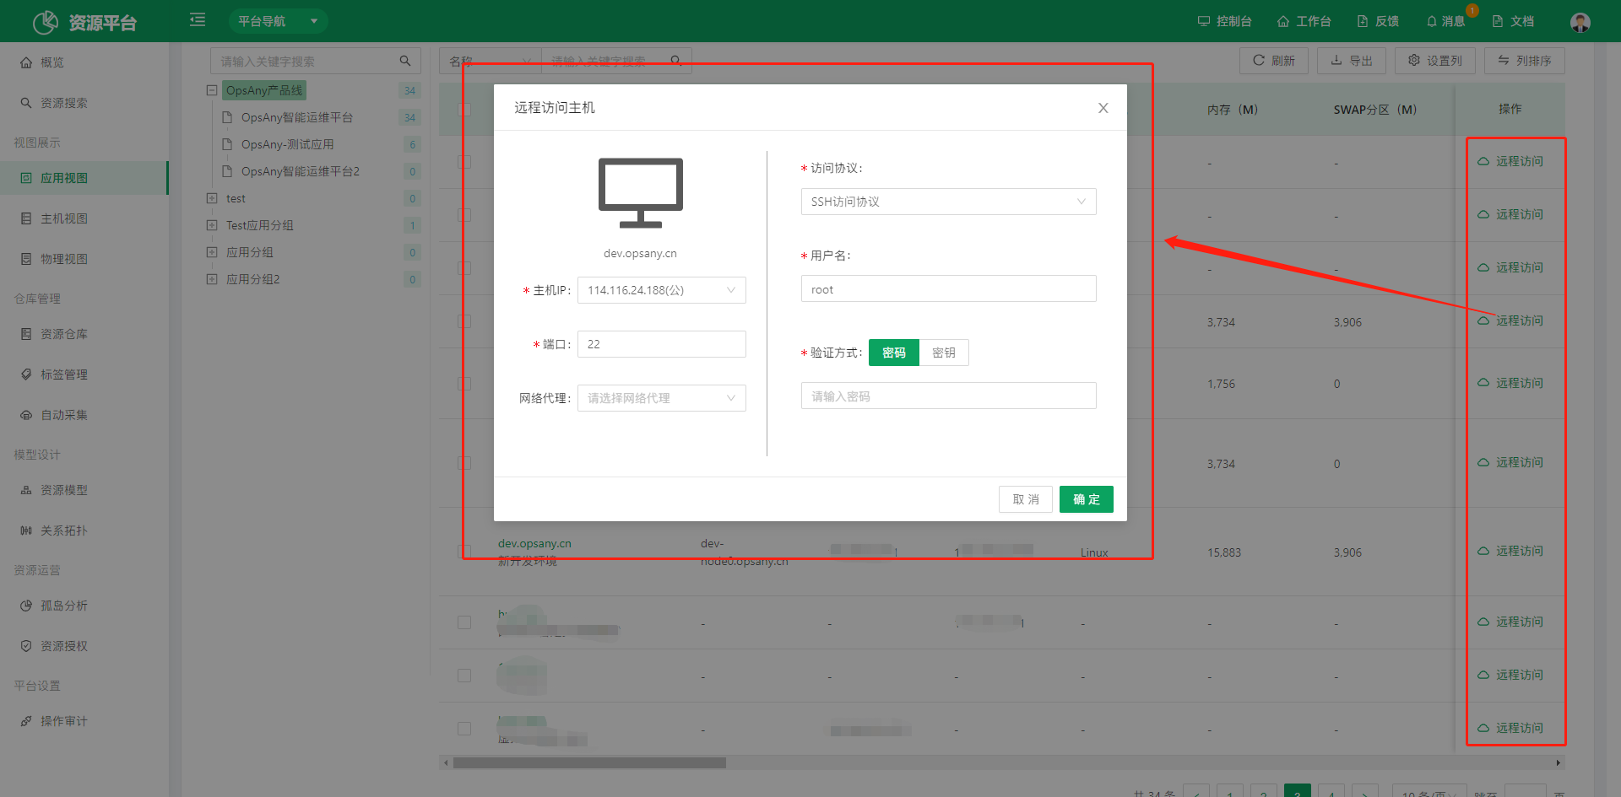Tick the third-from-last row checkbox
Viewport: 1621px width, 797px height.
[464, 622]
